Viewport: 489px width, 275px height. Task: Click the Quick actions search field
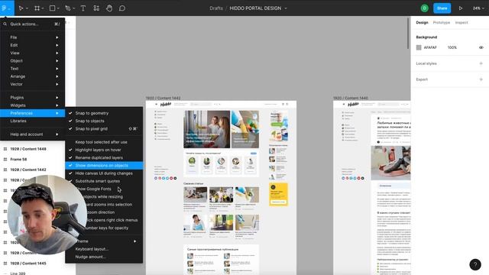click(32, 24)
